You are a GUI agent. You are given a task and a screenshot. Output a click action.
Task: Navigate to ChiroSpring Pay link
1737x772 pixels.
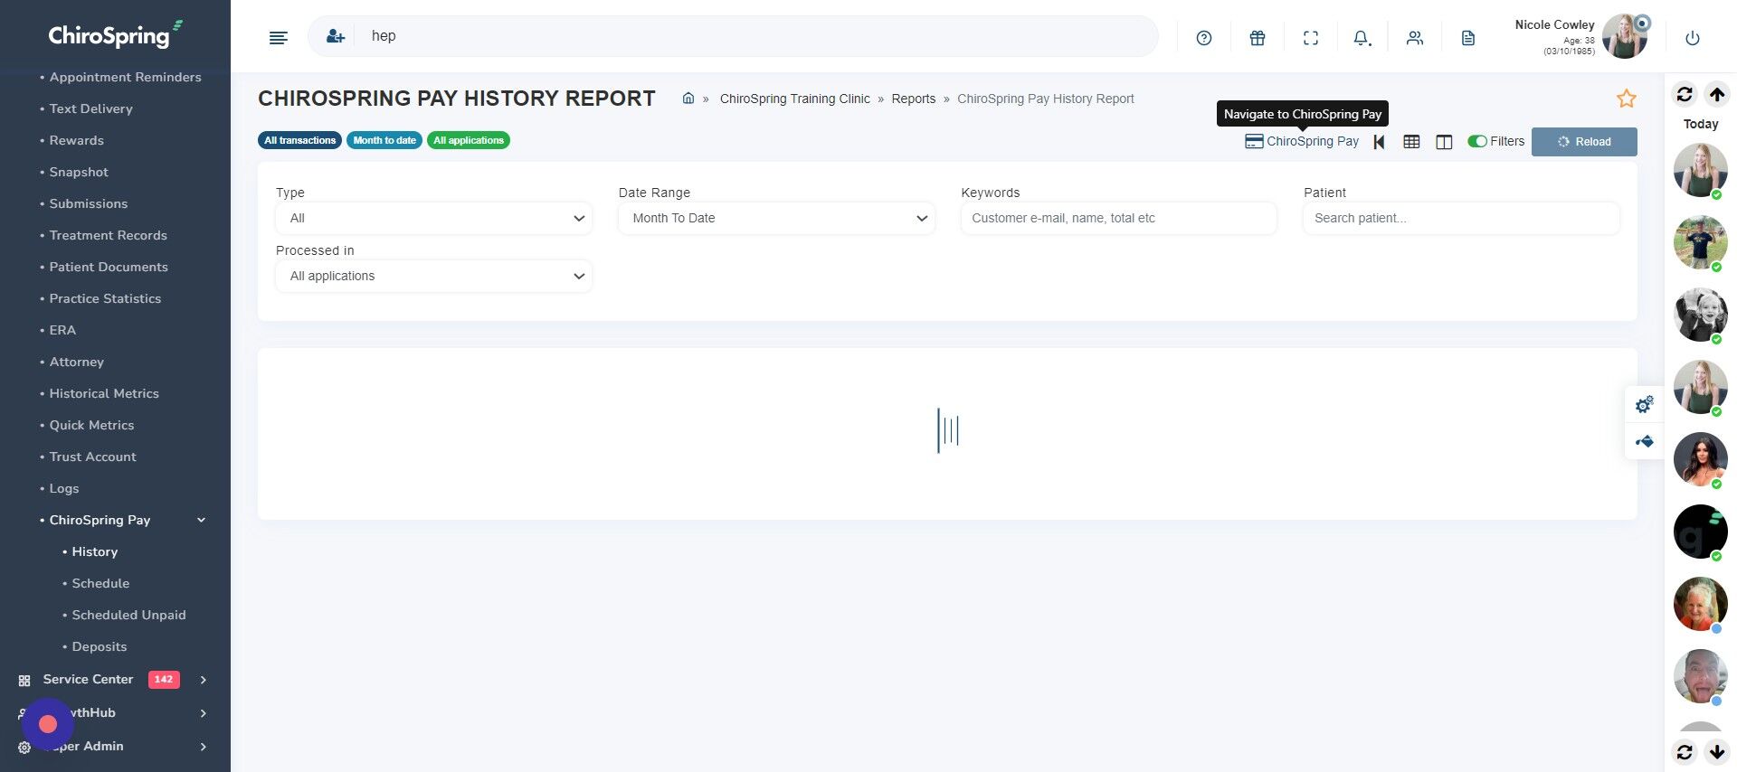point(1302,141)
